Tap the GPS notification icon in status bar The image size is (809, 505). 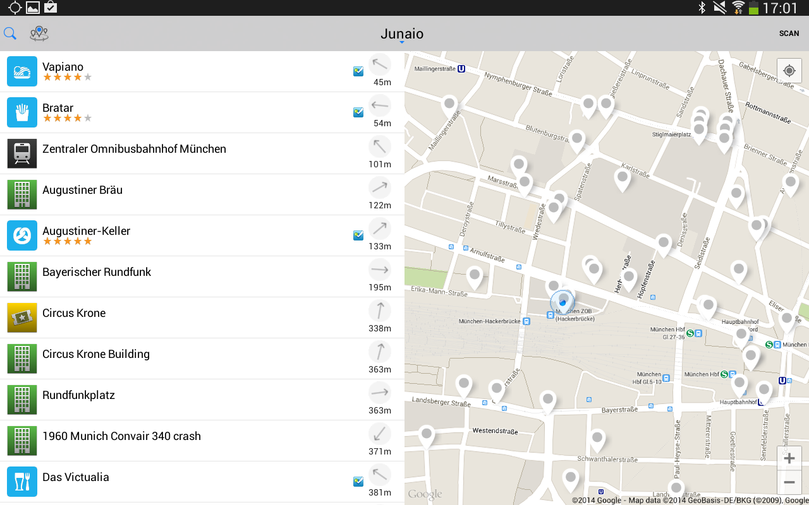coord(15,8)
